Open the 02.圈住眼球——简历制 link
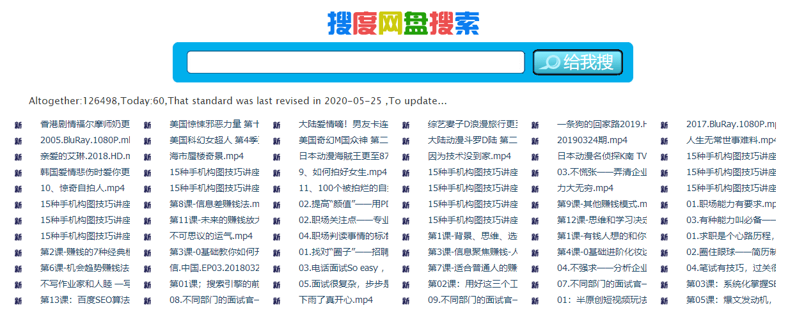 click(x=731, y=252)
